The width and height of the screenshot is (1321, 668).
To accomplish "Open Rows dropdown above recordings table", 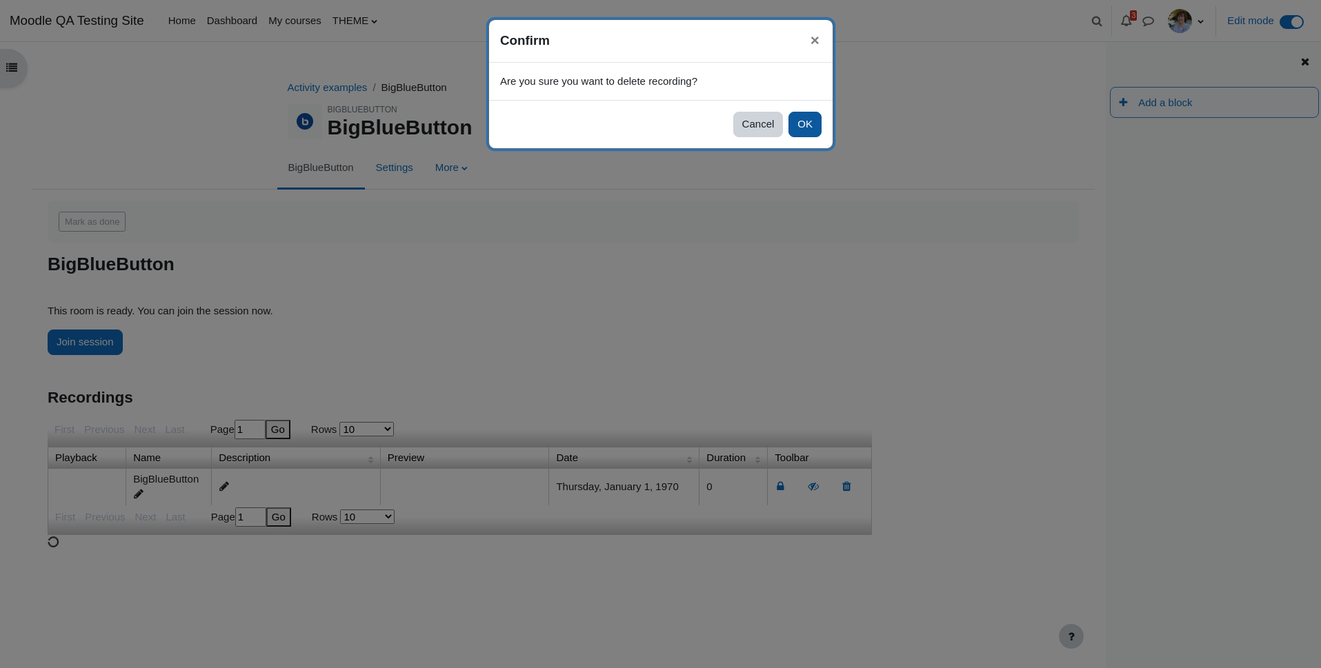I will 366,429.
